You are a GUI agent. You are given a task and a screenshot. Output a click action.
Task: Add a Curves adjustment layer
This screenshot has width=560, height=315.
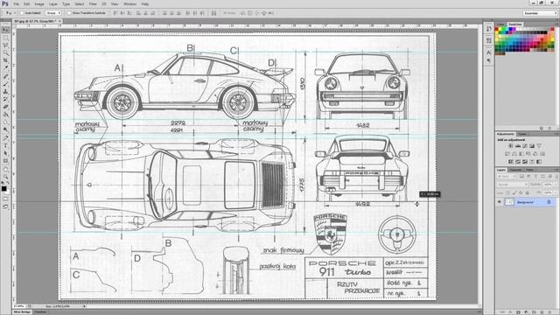(x=525, y=146)
